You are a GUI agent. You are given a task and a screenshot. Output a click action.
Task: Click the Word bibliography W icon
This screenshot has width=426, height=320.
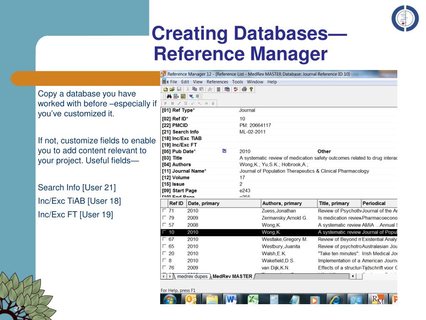click(x=191, y=96)
